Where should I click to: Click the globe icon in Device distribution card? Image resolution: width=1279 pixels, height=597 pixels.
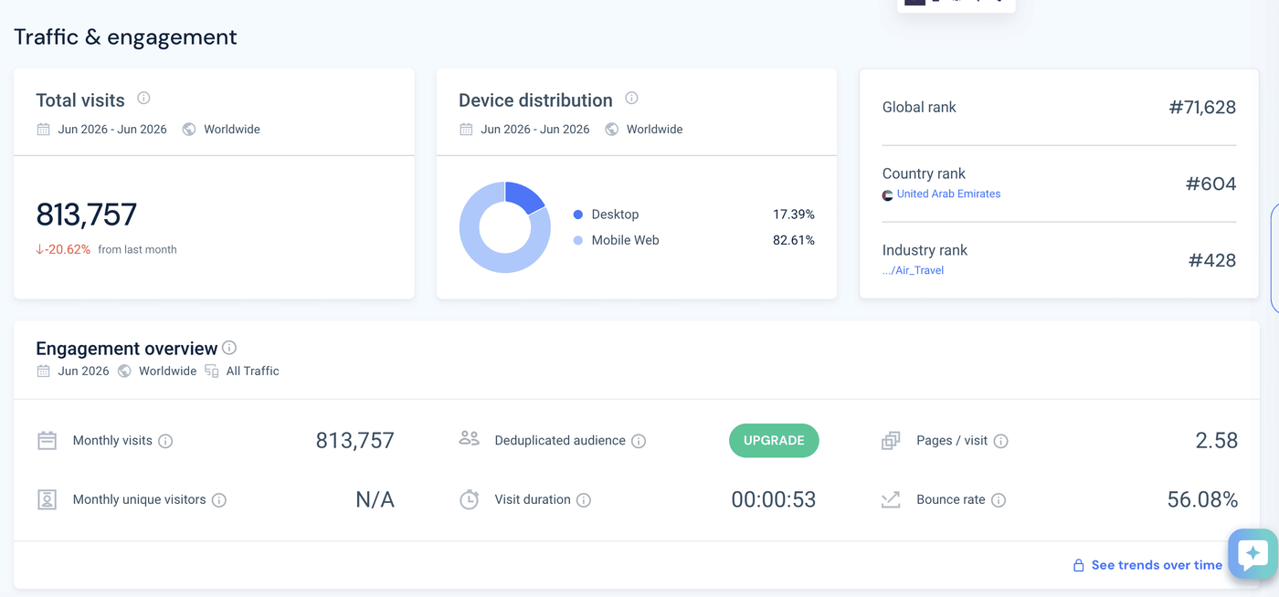point(612,129)
